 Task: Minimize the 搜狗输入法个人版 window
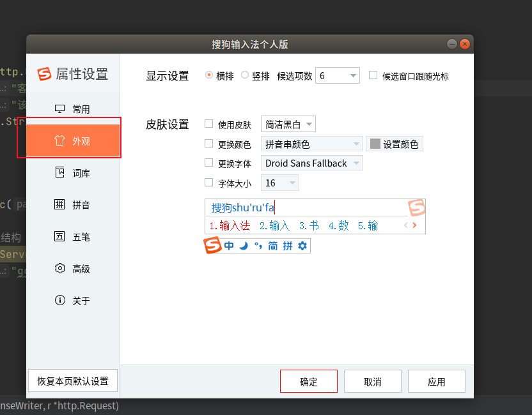click(452, 44)
